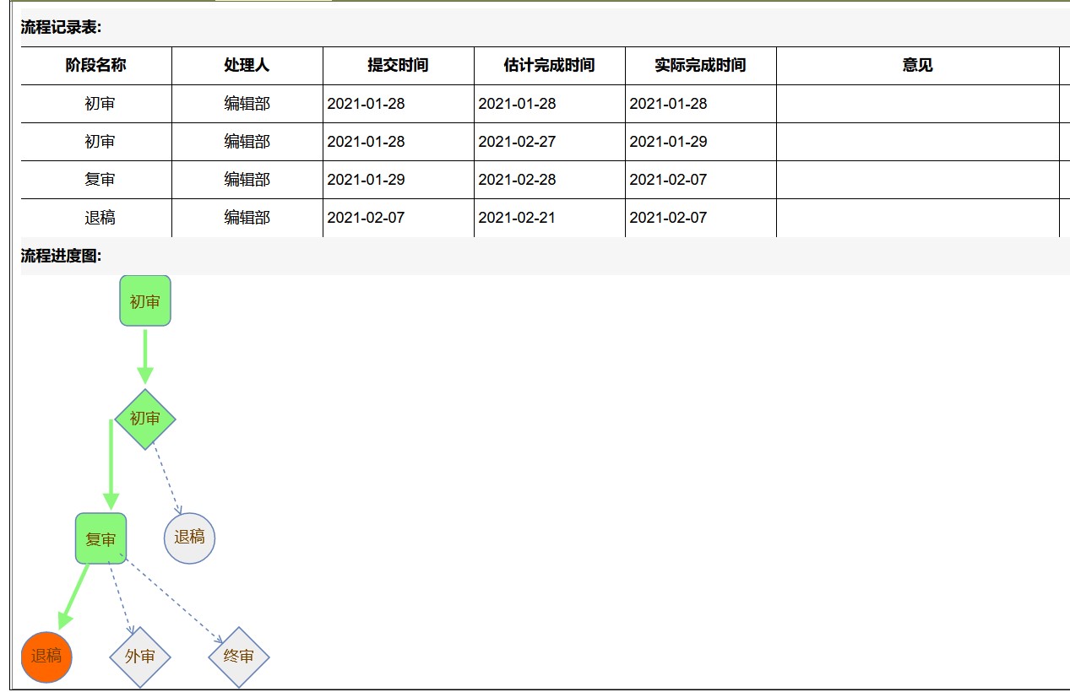This screenshot has height=692, width=1070.
Task: Click the top 初审 rounded rectangle node
Action: [145, 300]
